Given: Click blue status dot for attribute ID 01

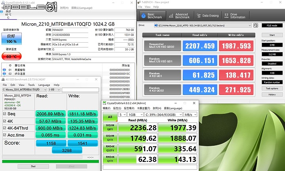Looking at the screenshot, I should pos(4,70).
